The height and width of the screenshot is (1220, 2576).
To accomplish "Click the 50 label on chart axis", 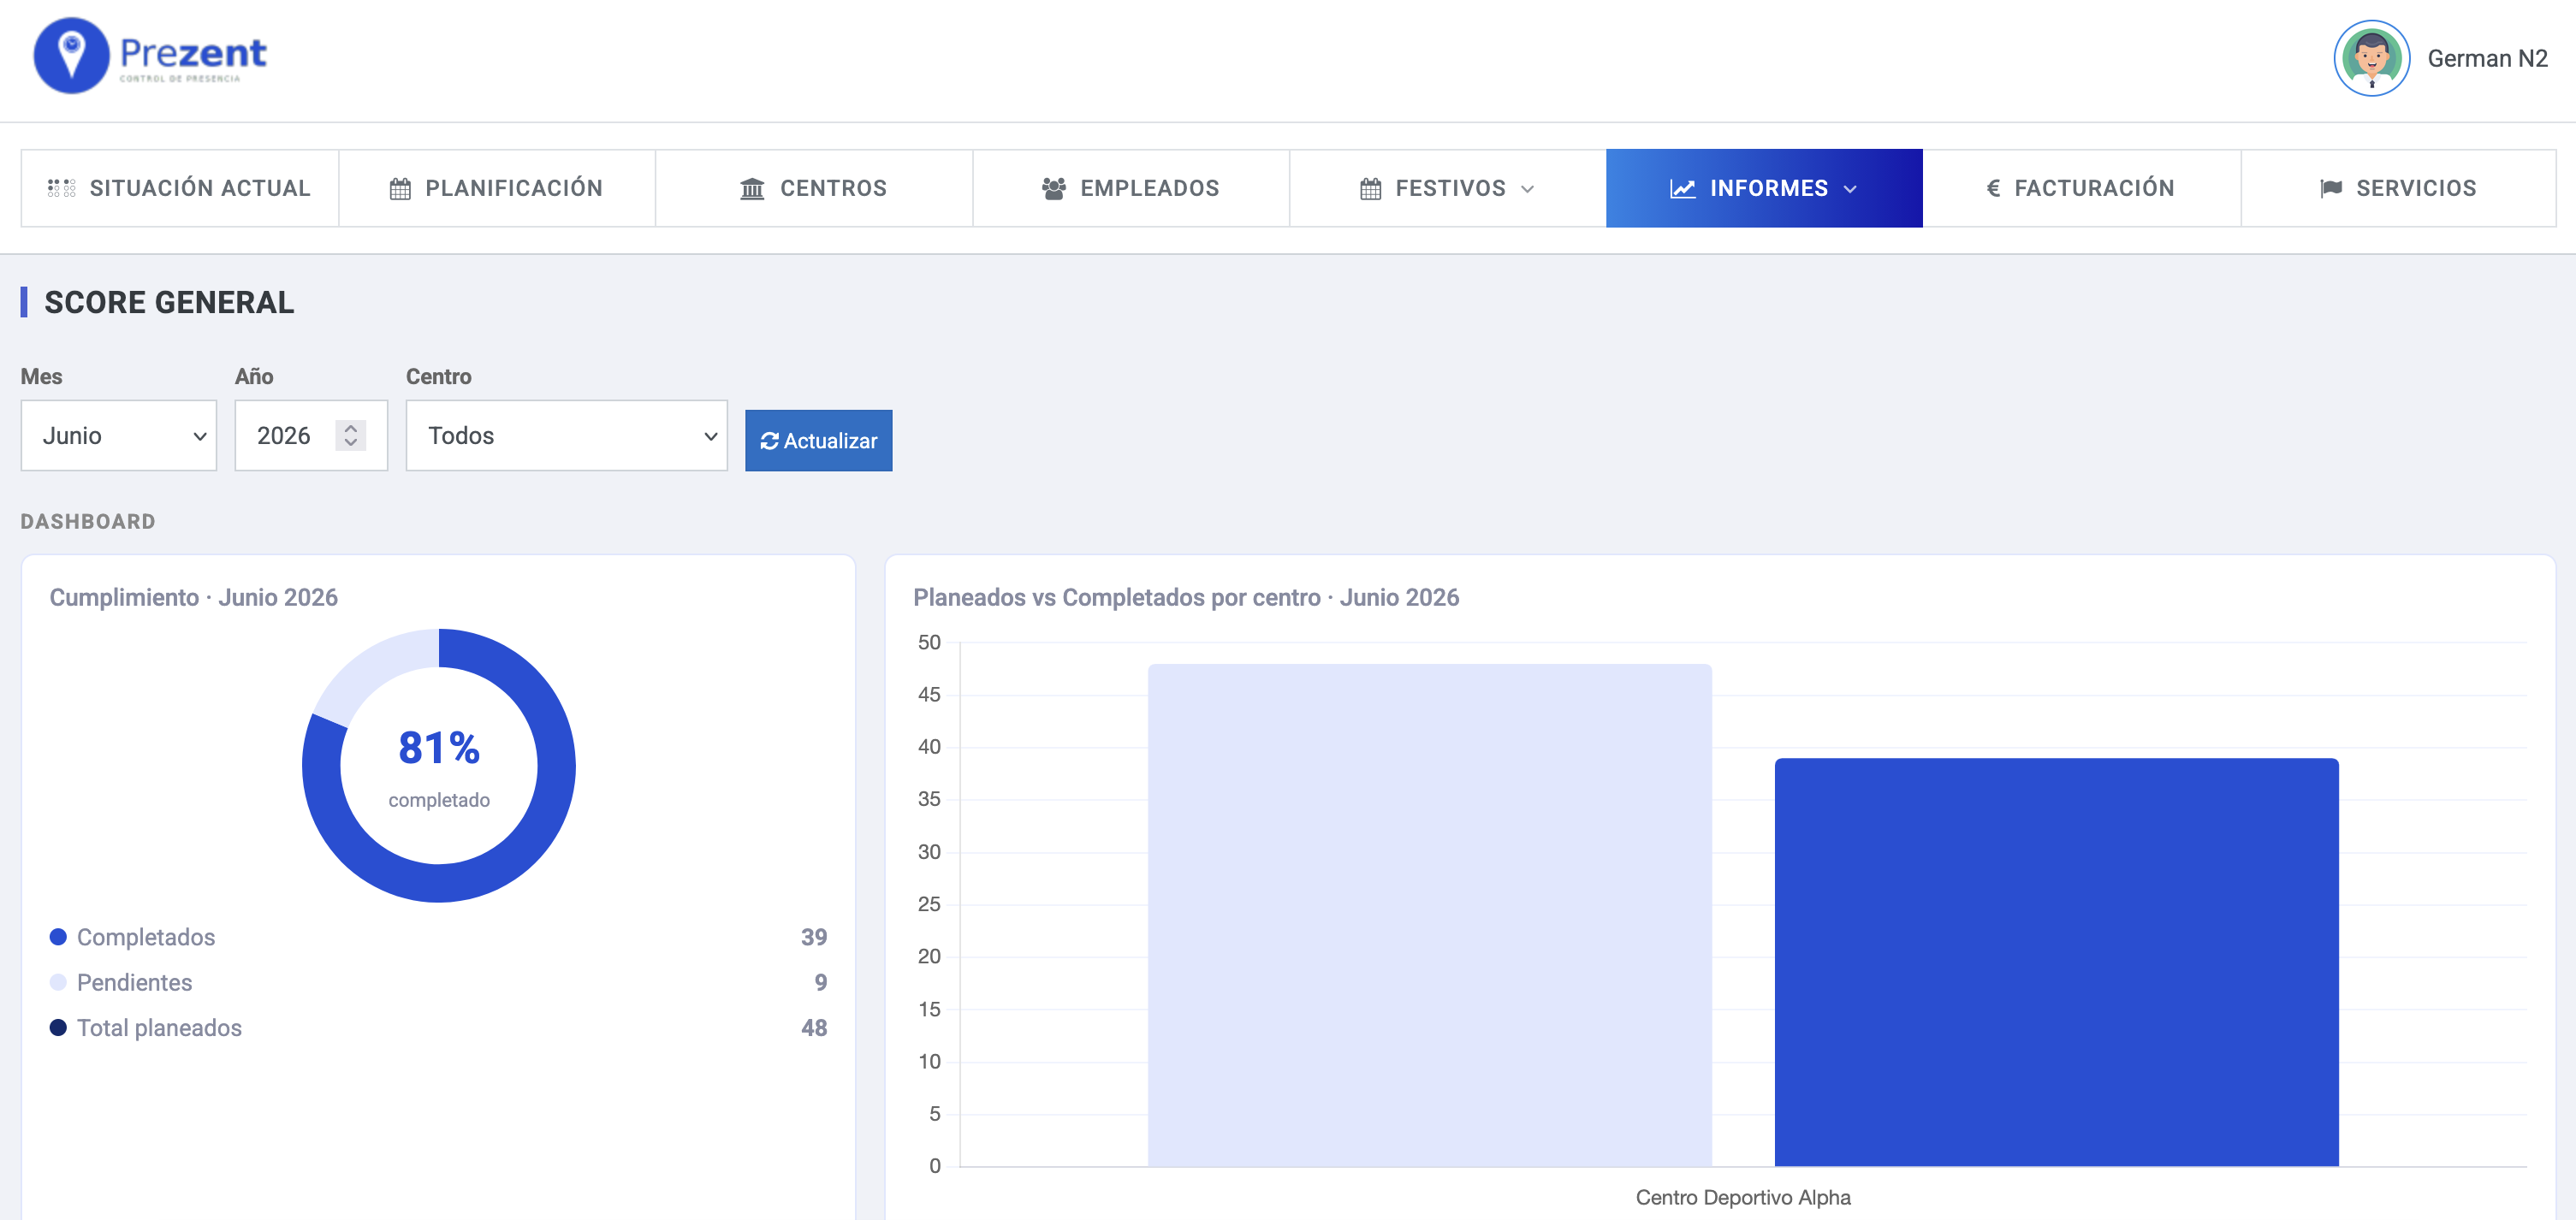I will click(x=929, y=642).
